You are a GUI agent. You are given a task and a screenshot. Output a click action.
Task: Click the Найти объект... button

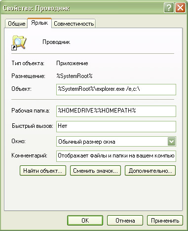[x=43, y=171]
